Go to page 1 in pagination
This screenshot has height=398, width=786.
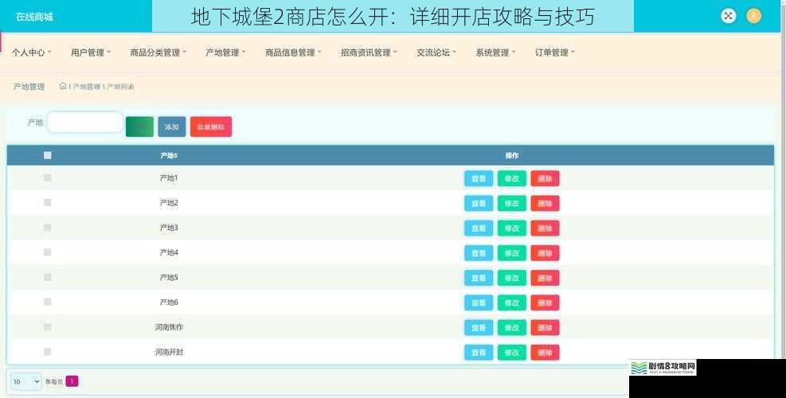[72, 381]
